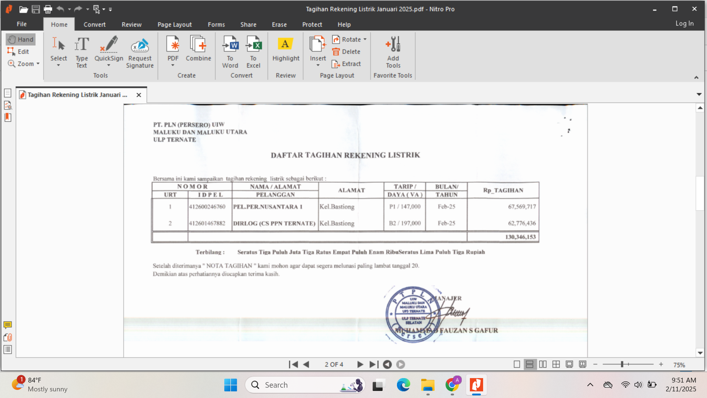Open the Page Layout ribbon tab
Image resolution: width=707 pixels, height=398 pixels.
point(175,24)
